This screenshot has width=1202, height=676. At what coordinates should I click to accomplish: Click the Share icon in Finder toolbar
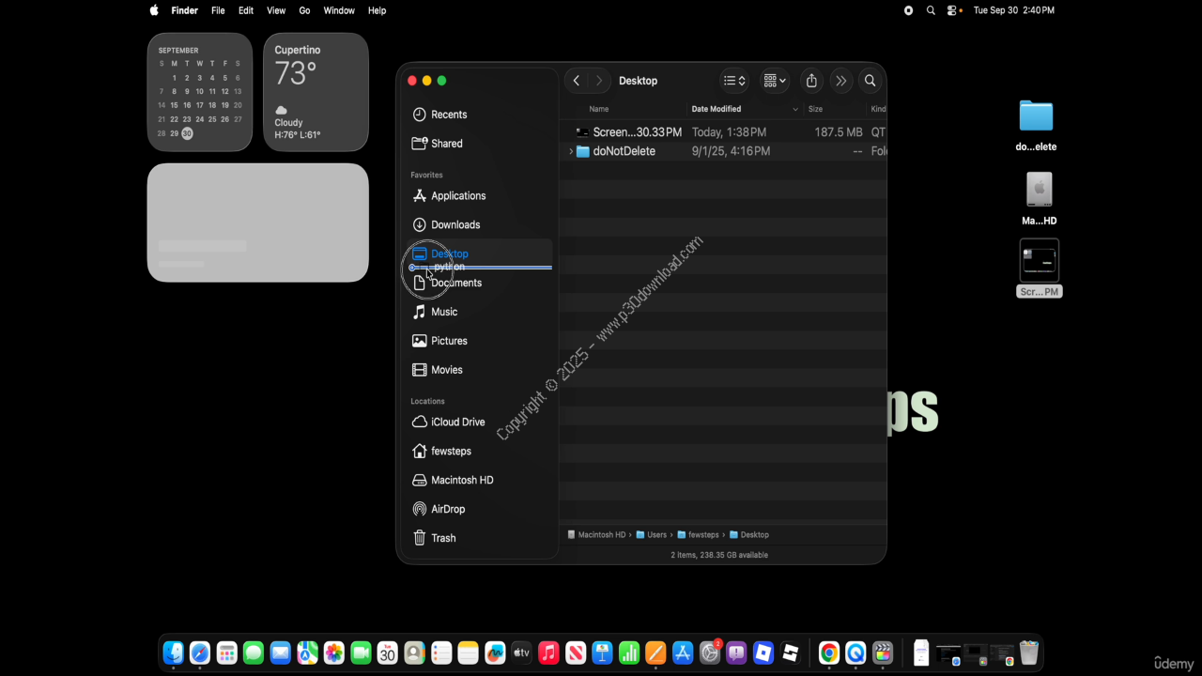pyautogui.click(x=811, y=81)
